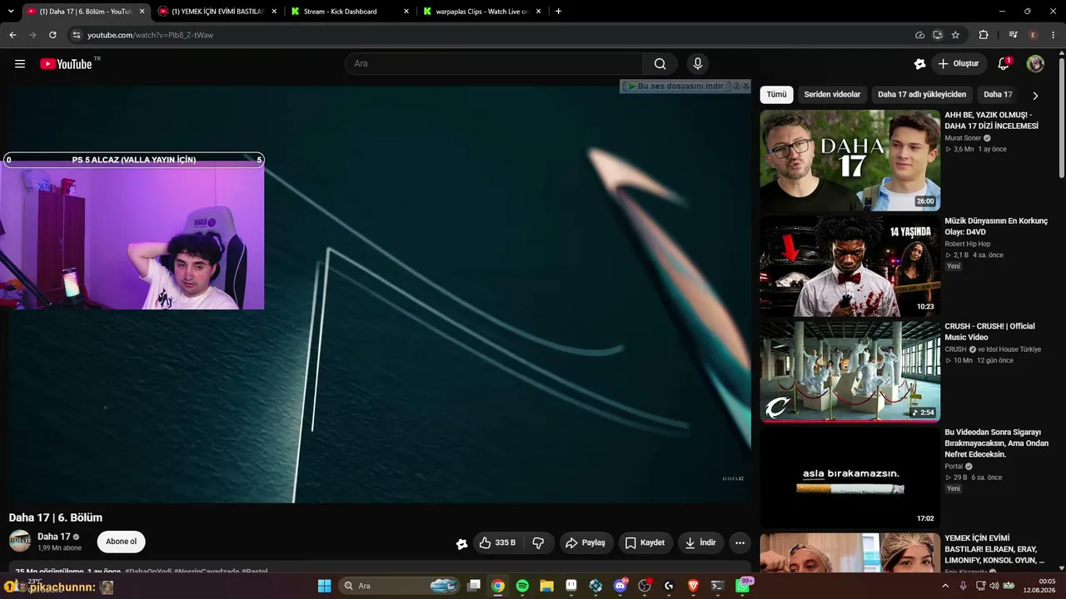The width and height of the screenshot is (1066, 599).
Task: Download the video with İndir
Action: pos(700,542)
